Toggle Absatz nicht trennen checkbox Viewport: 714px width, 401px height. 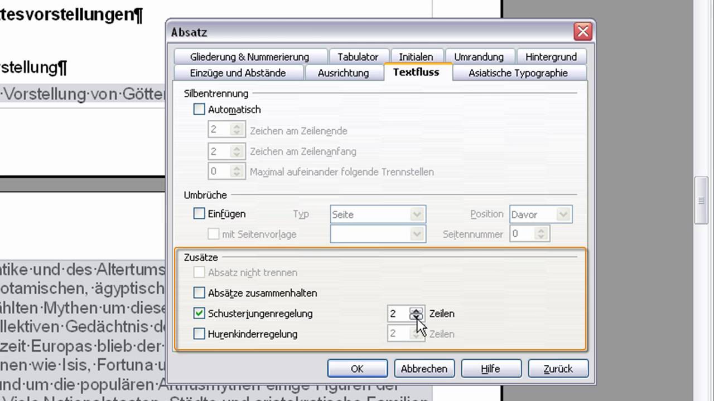199,272
